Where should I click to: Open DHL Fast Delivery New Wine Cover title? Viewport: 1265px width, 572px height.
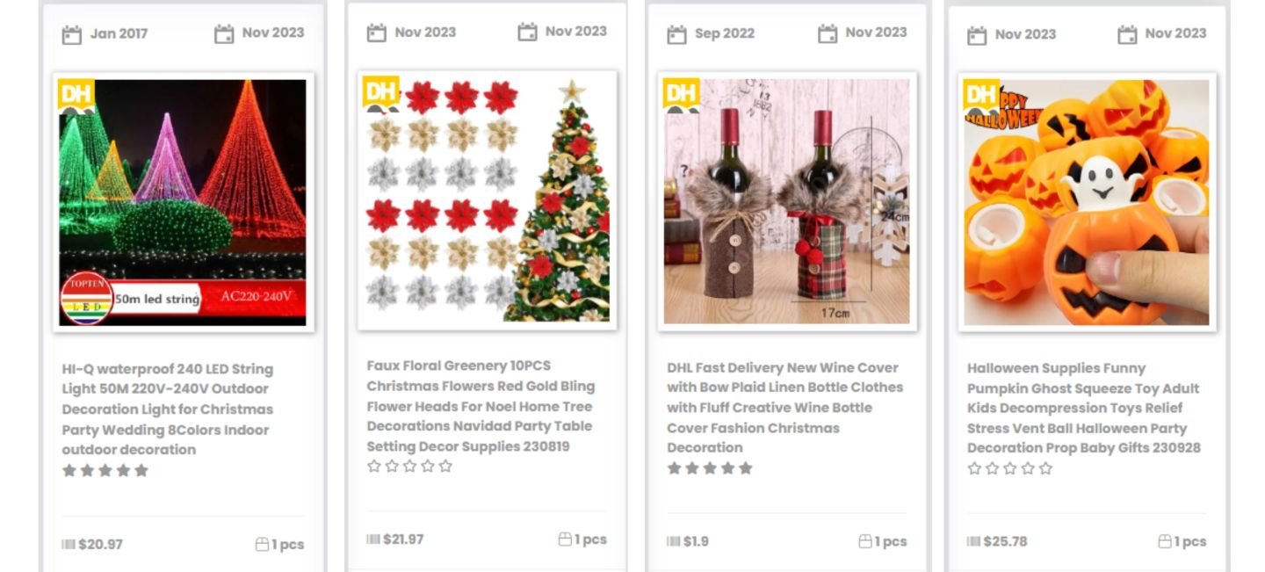coord(784,408)
